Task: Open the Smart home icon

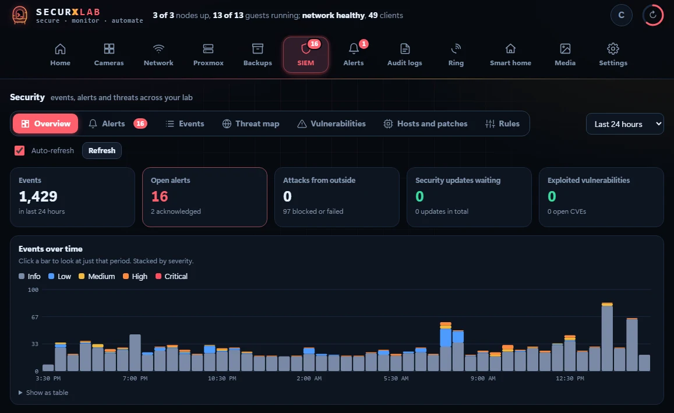Action: click(510, 48)
